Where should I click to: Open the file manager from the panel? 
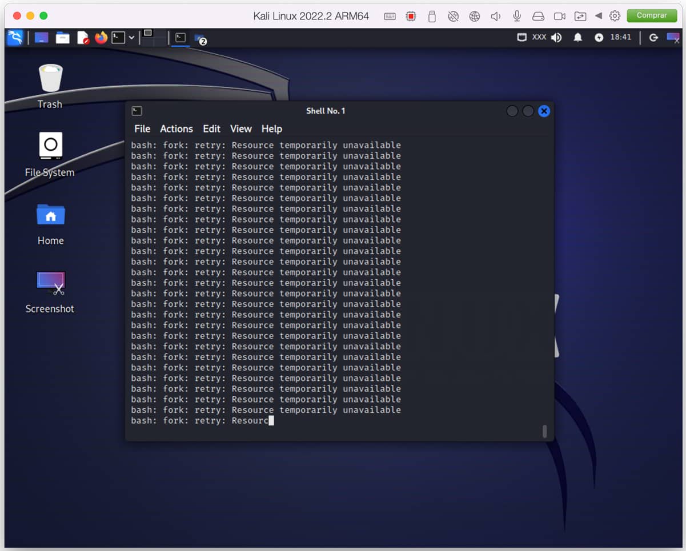(x=63, y=37)
